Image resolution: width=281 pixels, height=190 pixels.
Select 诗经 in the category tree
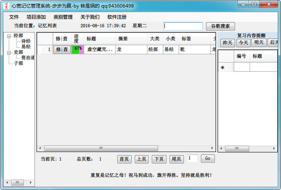tap(26, 41)
